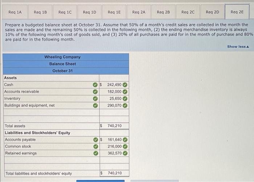Click the Total liabilities and stockholders' equity label
Image resolution: width=254 pixels, height=182 pixels.
pyautogui.click(x=39, y=173)
